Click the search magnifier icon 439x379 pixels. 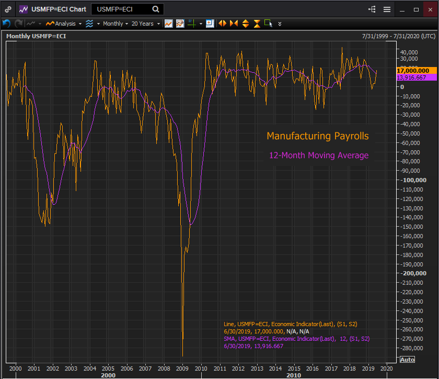(156, 9)
